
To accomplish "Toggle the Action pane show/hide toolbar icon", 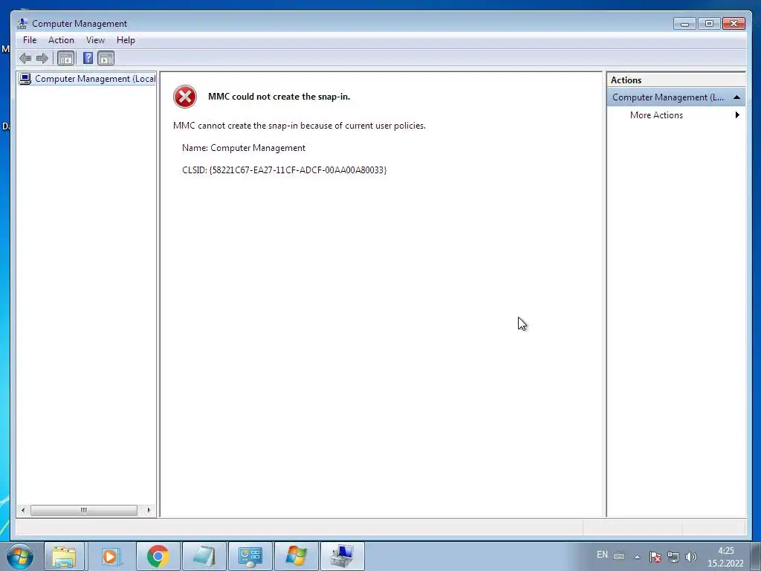I will [x=106, y=59].
